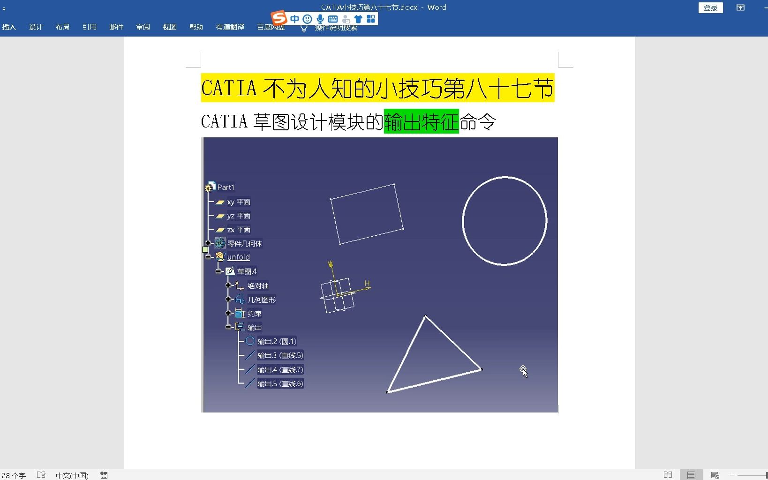Switch to Print Layout view
The image size is (768, 480).
click(x=691, y=475)
